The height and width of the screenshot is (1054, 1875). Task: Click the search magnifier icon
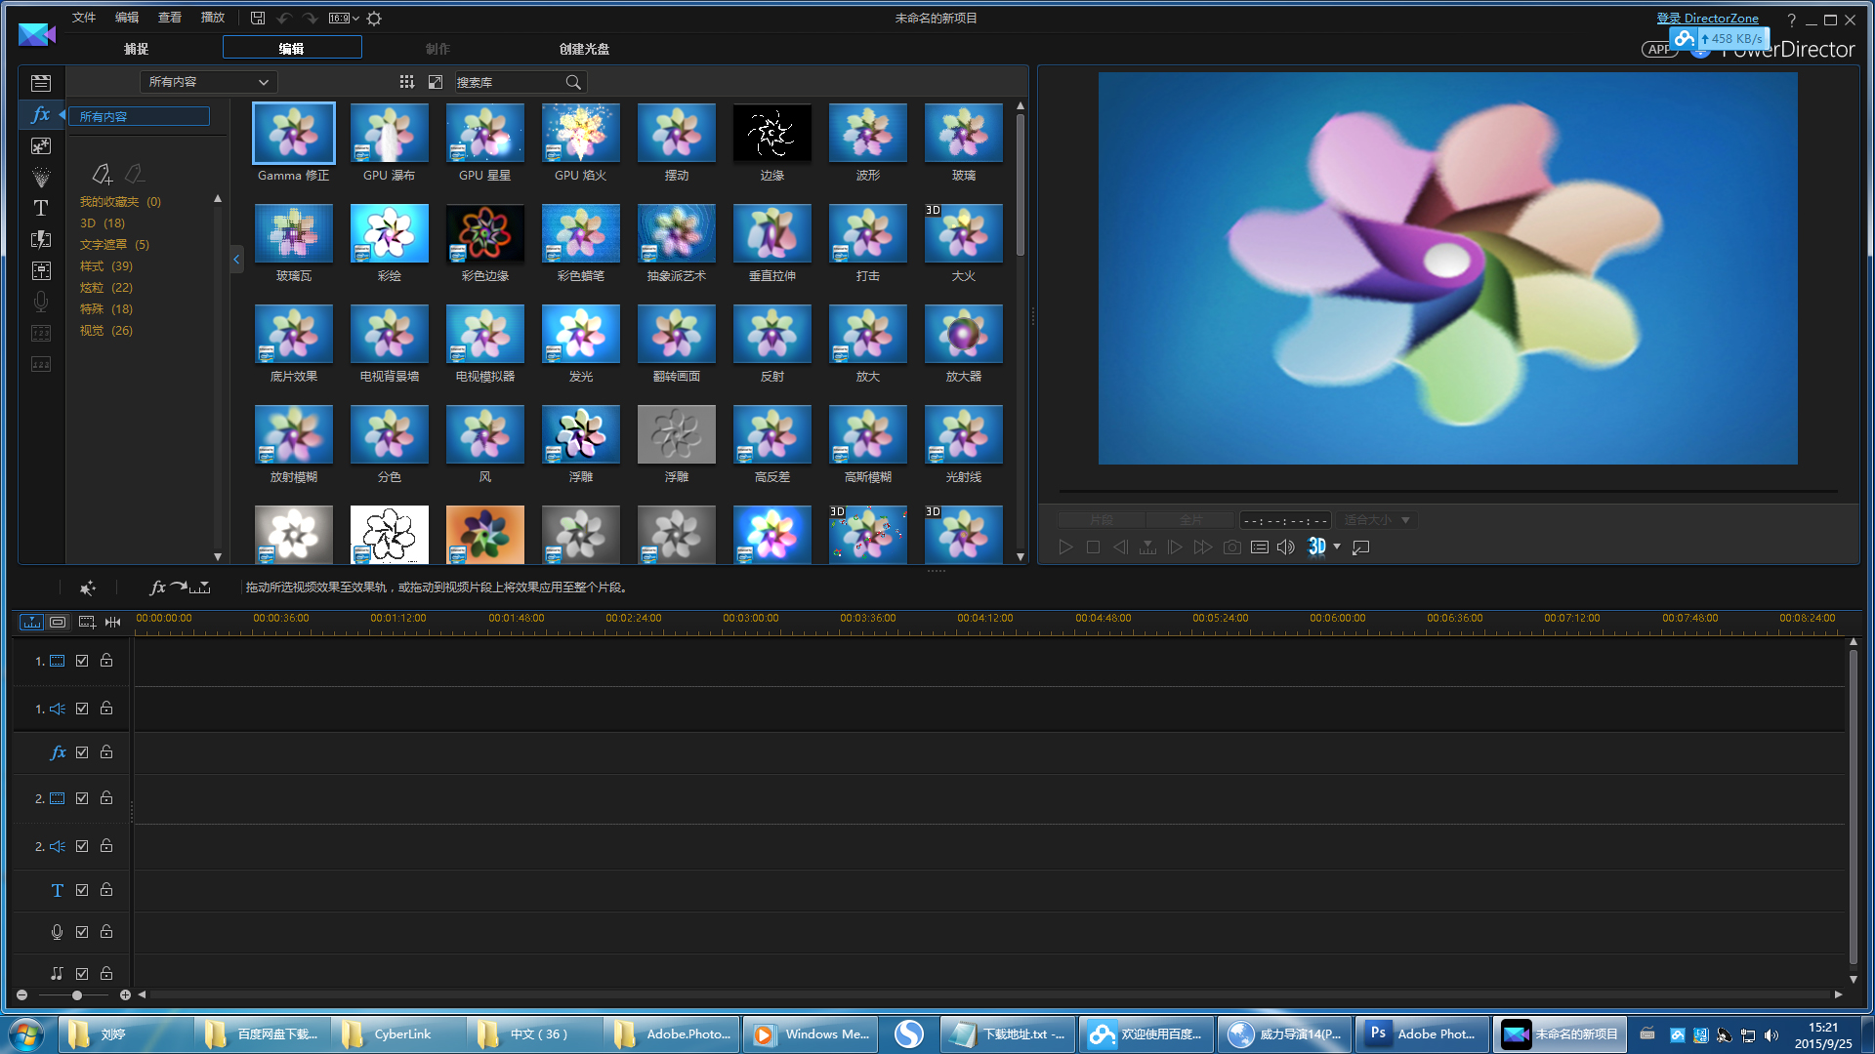tap(573, 82)
